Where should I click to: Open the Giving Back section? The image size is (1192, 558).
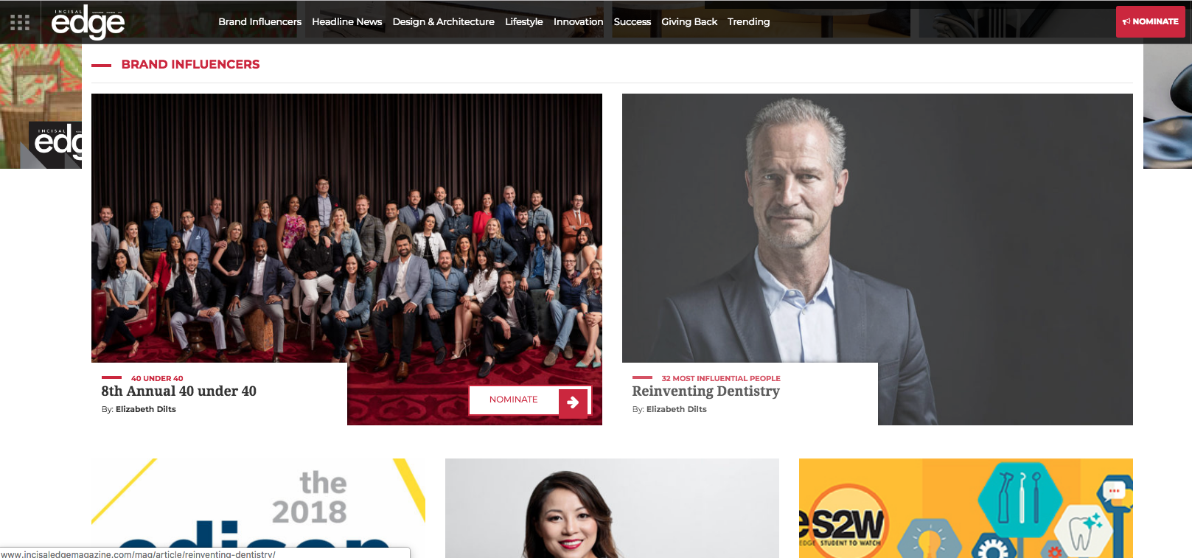coord(689,22)
